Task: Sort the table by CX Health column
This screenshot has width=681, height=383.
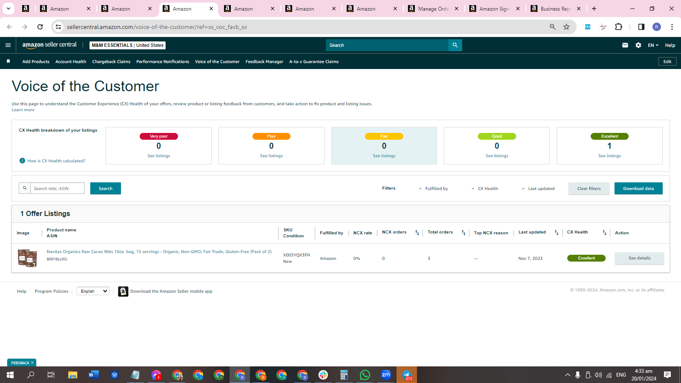Action: (604, 233)
